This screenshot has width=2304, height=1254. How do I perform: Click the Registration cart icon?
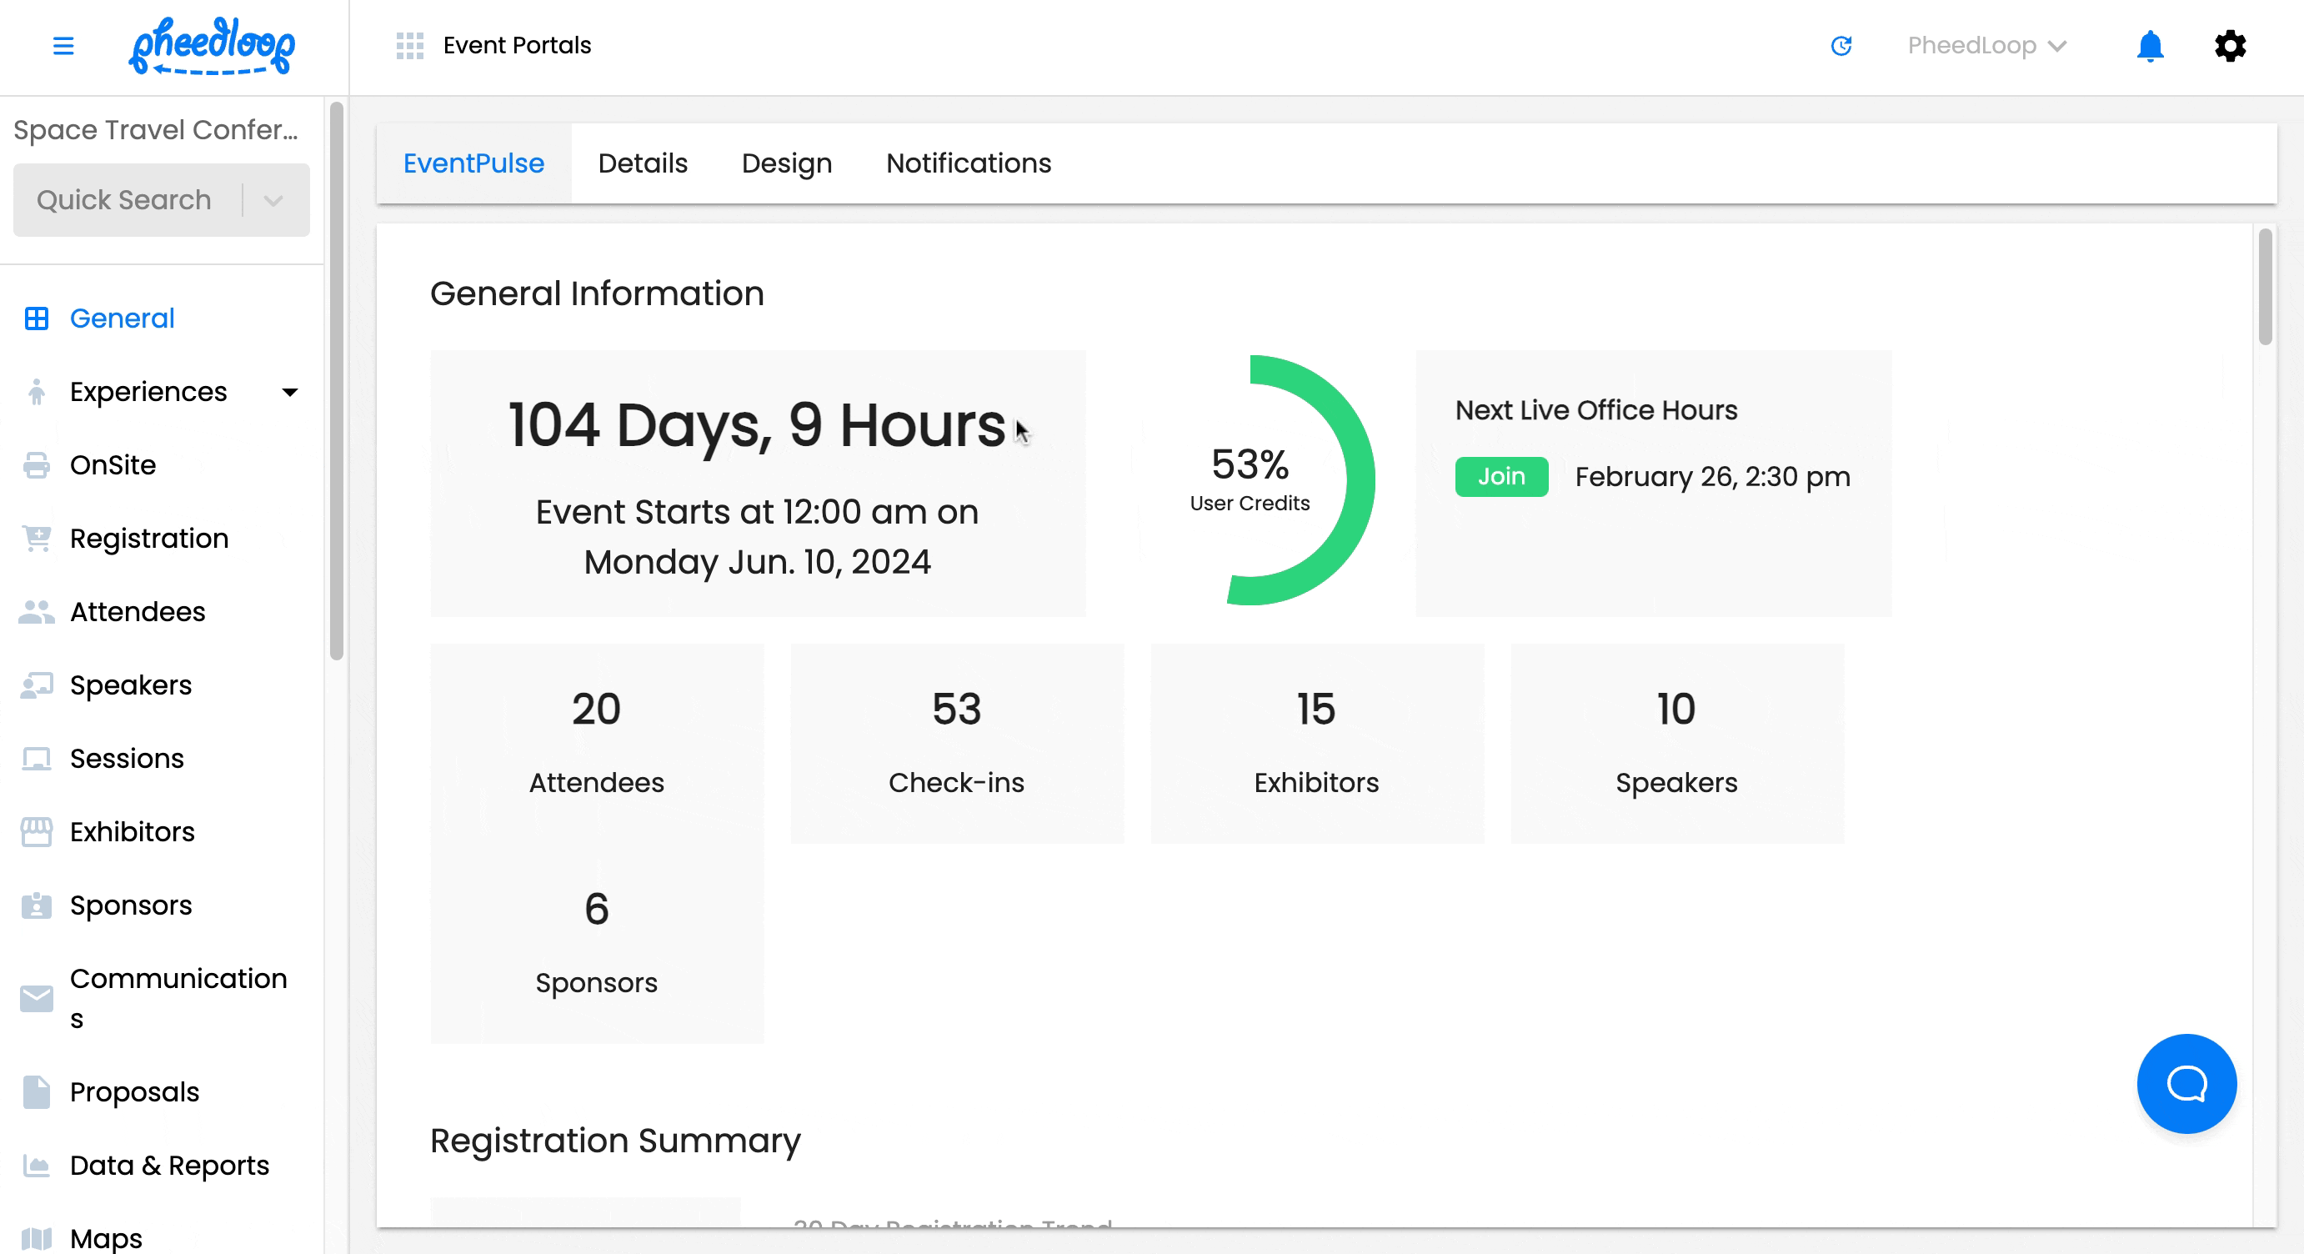point(37,539)
